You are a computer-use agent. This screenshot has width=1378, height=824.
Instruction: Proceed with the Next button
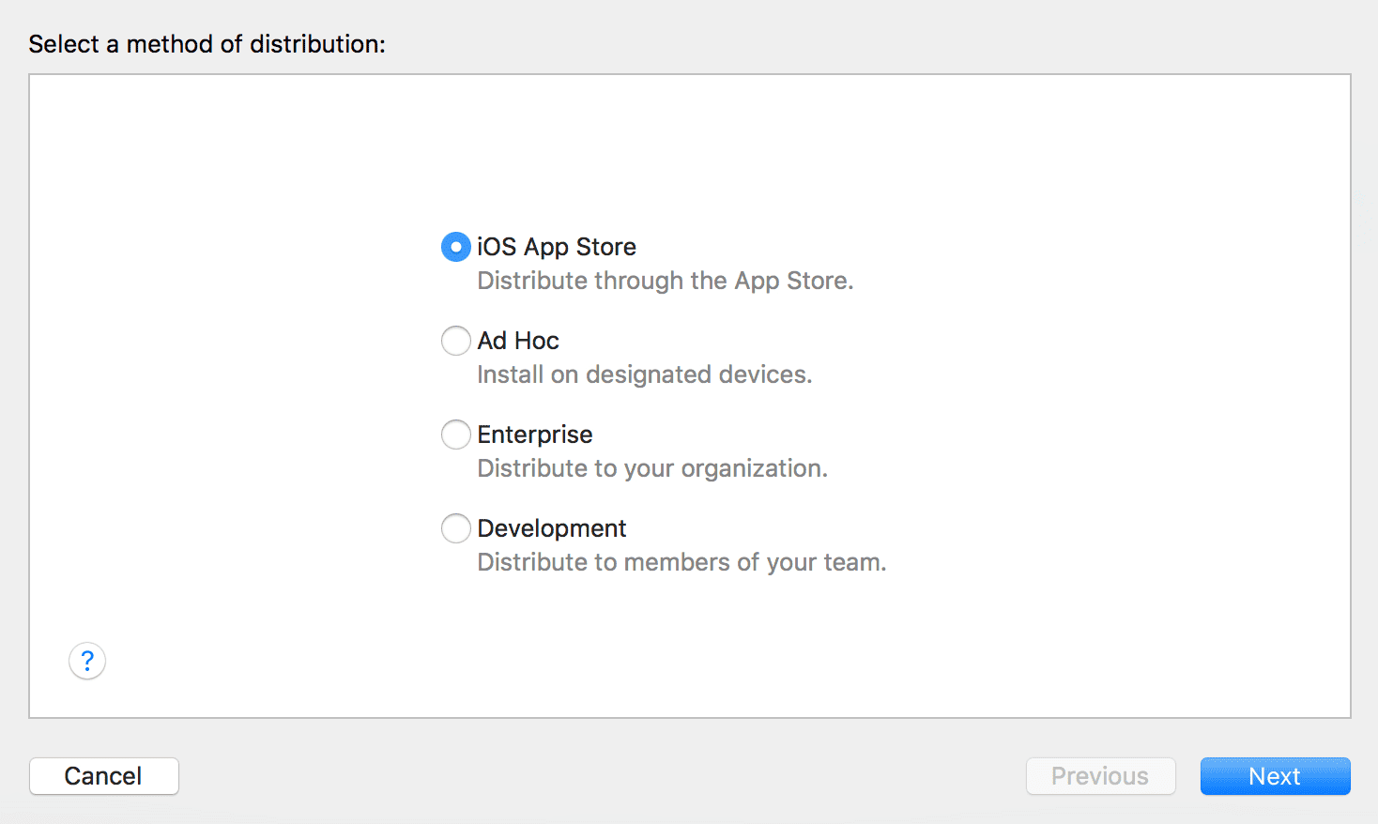coord(1276,776)
